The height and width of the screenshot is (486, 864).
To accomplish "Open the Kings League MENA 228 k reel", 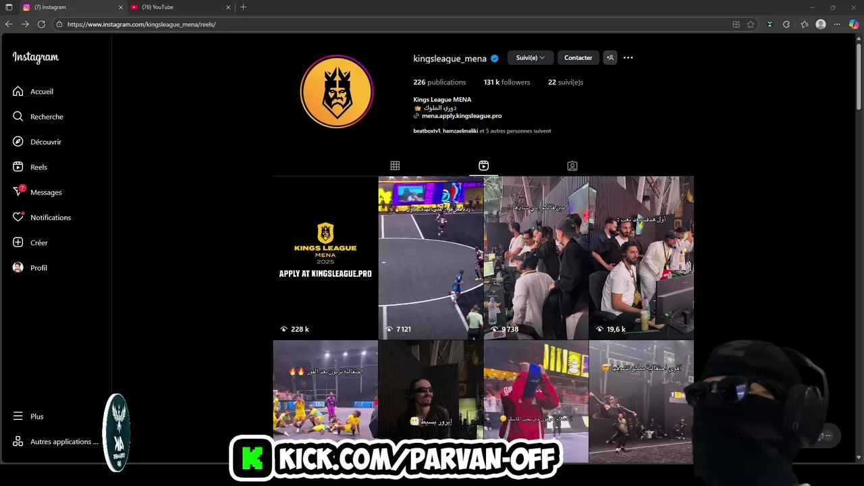I will click(x=325, y=258).
